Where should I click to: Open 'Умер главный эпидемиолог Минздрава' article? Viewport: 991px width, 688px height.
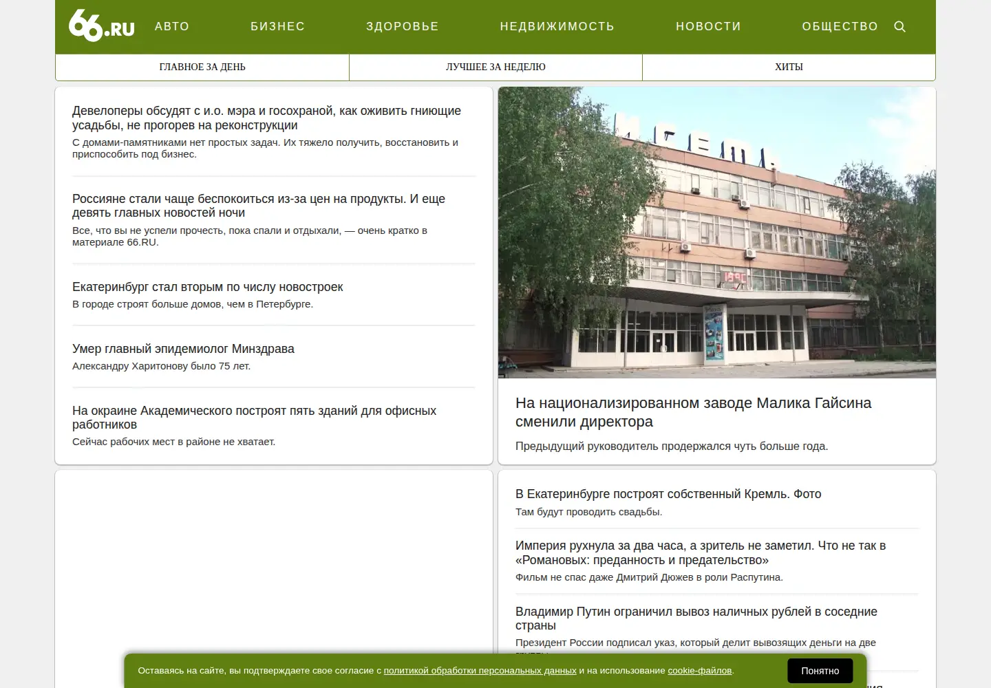point(183,349)
